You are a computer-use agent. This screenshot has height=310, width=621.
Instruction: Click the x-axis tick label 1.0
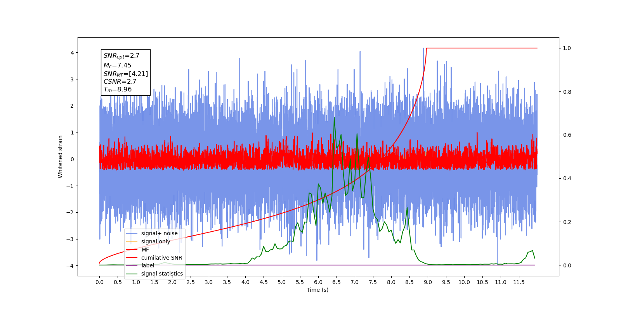pyautogui.click(x=136, y=282)
